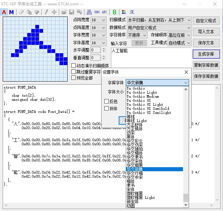Click code output horizontal scroll right arrow
223x211 pixels.
[212, 206]
